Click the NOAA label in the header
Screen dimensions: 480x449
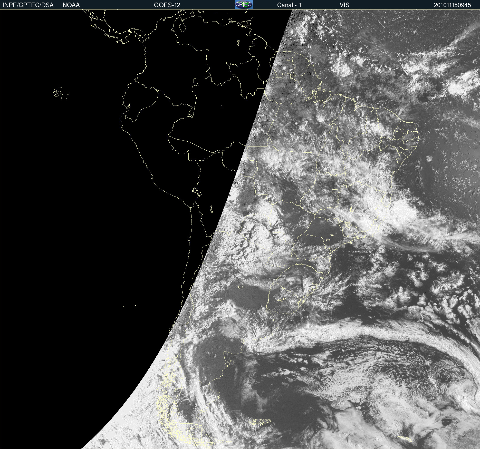[71, 5]
